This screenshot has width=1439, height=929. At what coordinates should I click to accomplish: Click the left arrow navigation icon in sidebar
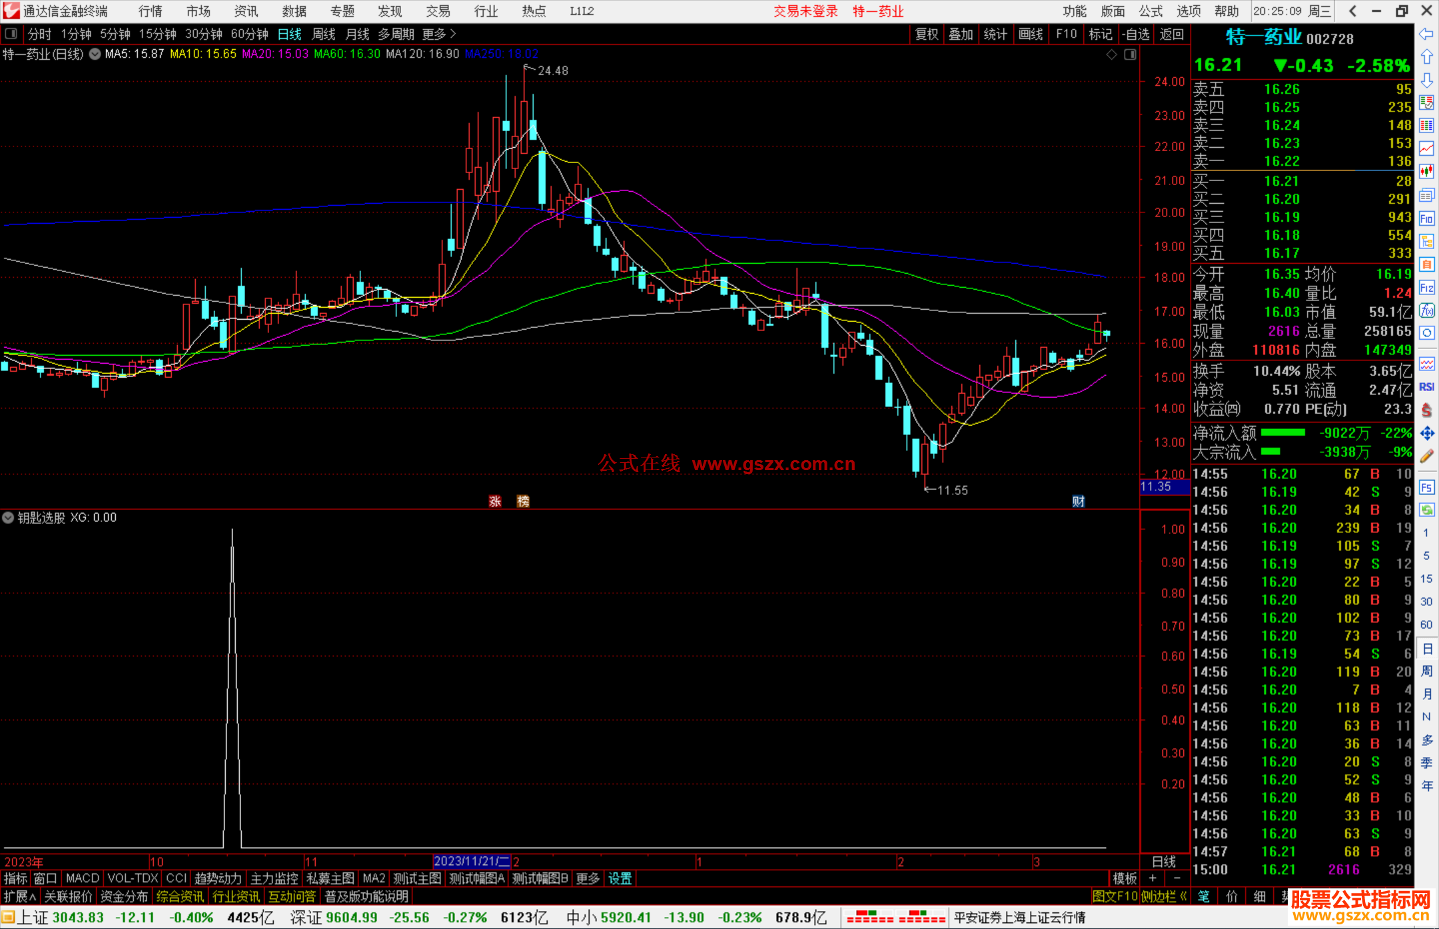(x=1426, y=34)
